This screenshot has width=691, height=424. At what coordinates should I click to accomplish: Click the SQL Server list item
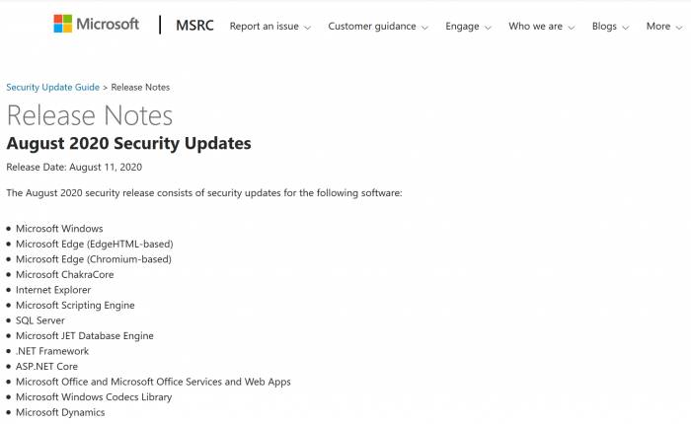tap(42, 320)
